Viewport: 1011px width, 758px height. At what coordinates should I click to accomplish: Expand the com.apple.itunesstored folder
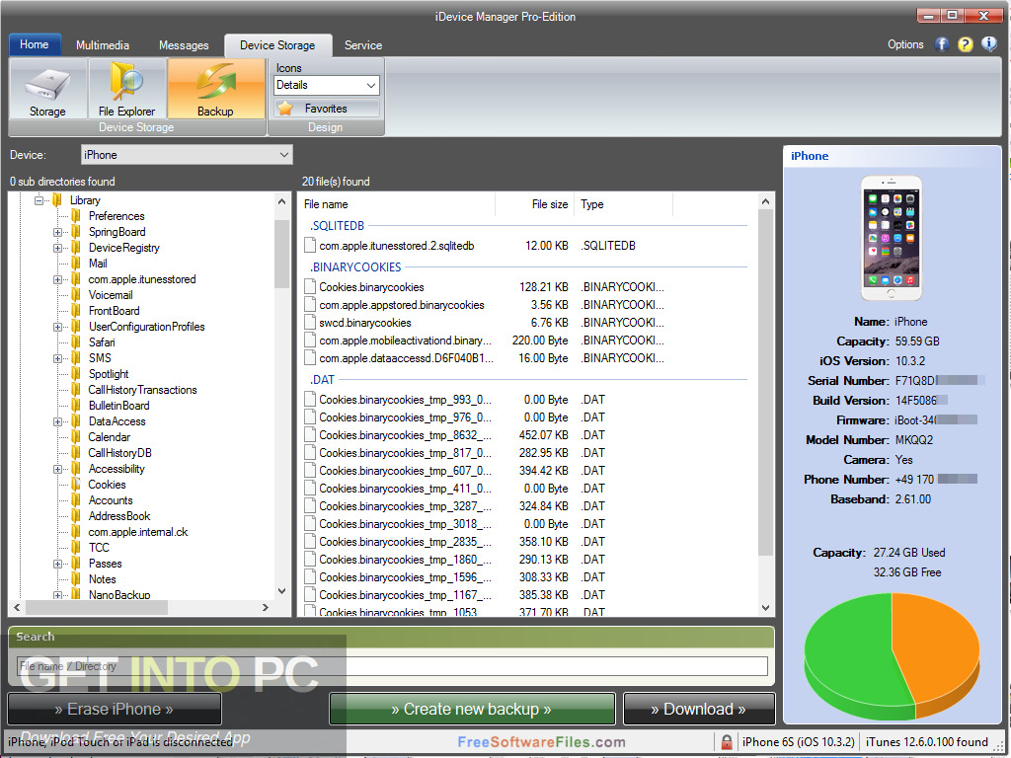tap(57, 279)
